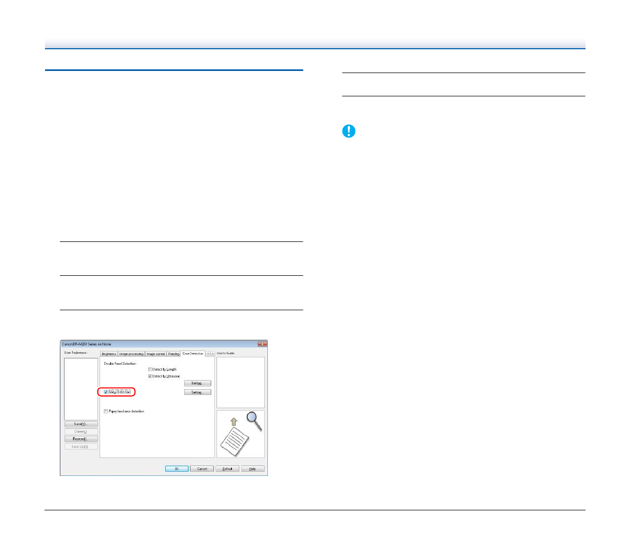Click the blue exclamation important icon
Screen dimensions: 630x540
[349, 131]
